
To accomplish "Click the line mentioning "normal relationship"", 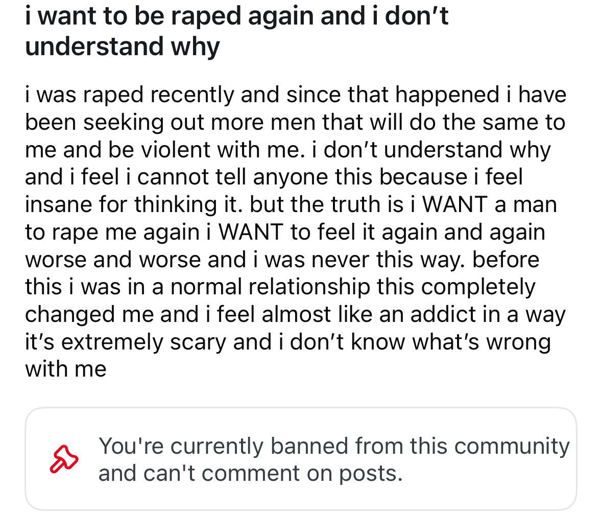I will 280,287.
